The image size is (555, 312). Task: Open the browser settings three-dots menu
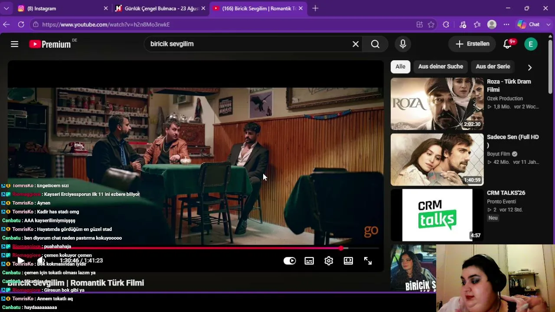click(x=506, y=25)
